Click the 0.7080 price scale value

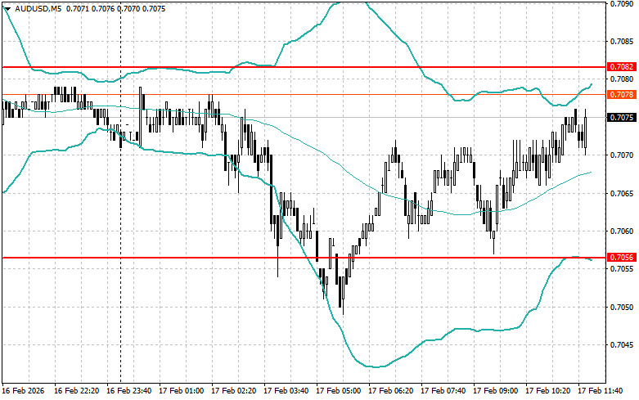pyautogui.click(x=622, y=79)
